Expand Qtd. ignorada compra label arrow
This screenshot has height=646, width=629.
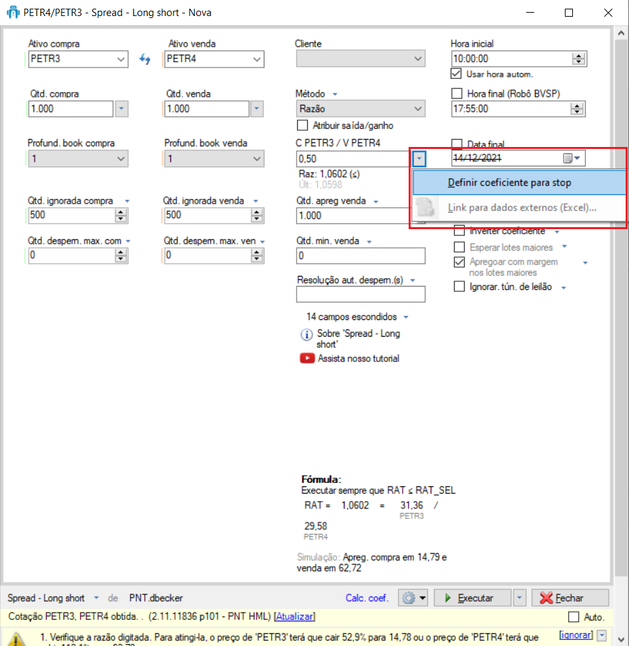(127, 201)
